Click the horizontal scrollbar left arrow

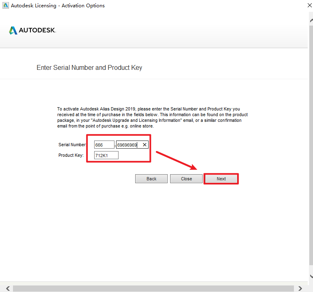(8, 288)
